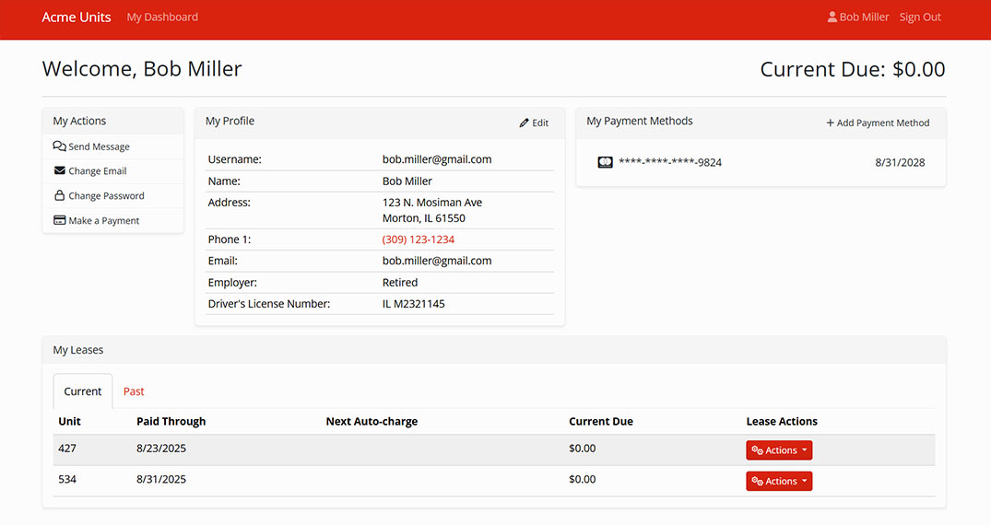991x525 pixels.
Task: Click the Current Due: $0.00 heading
Action: [853, 69]
